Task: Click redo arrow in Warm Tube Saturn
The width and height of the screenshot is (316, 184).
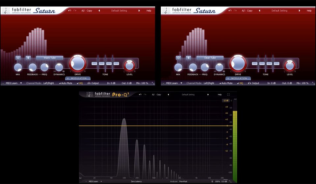Action: coord(75,11)
